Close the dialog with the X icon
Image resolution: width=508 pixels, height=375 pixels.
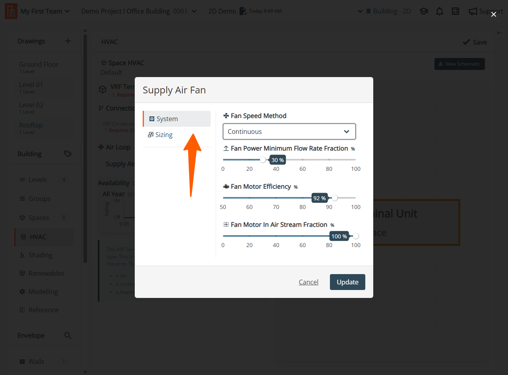pyautogui.click(x=494, y=14)
